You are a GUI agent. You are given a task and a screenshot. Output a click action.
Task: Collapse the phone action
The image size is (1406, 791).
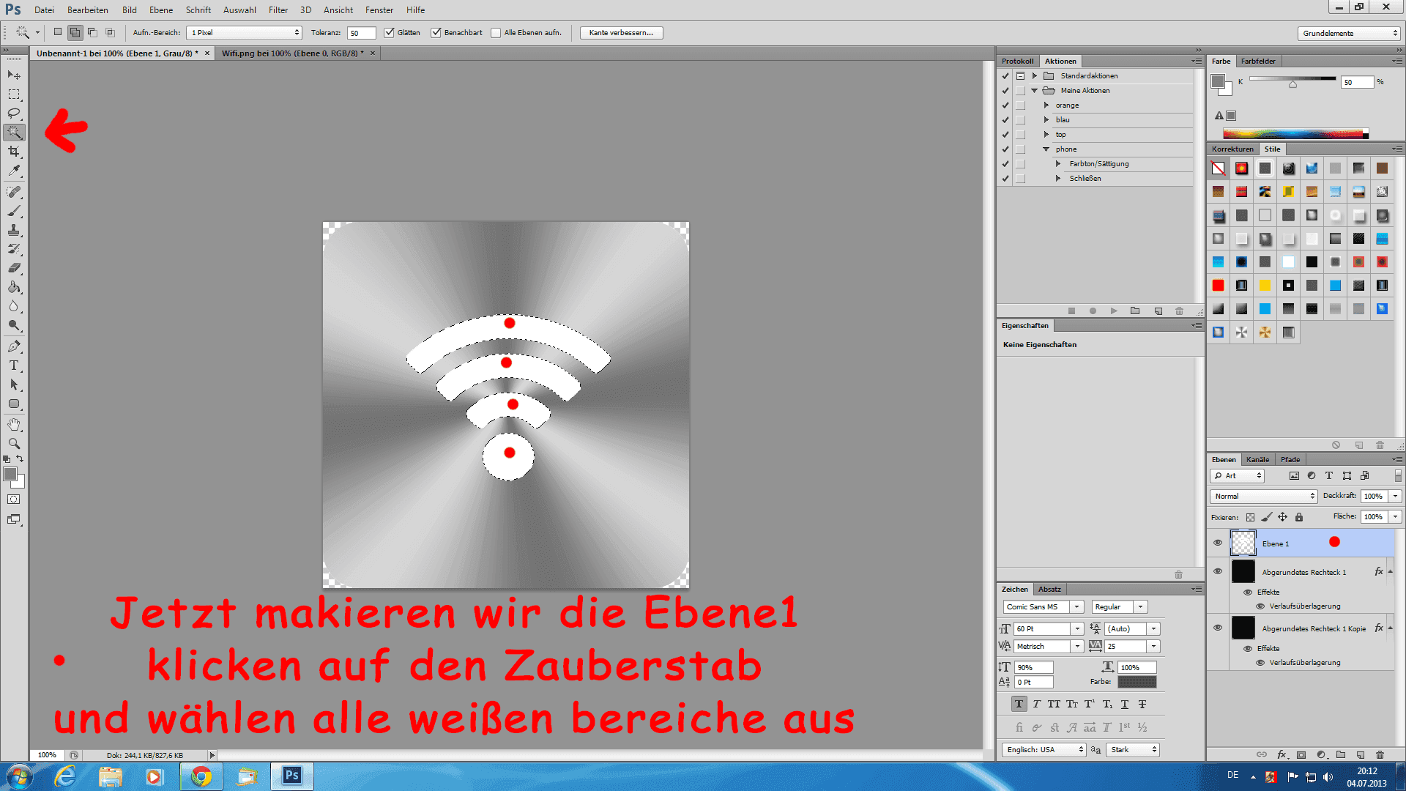pyautogui.click(x=1046, y=149)
